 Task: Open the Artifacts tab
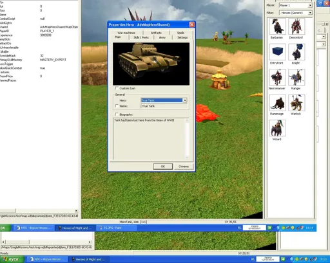click(x=156, y=33)
